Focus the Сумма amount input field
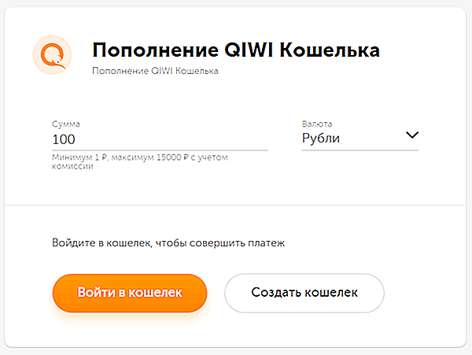 click(x=160, y=139)
